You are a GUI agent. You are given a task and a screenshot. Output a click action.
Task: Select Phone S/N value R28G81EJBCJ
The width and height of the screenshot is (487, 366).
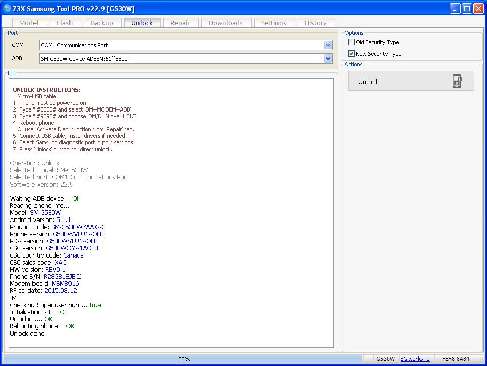point(62,277)
